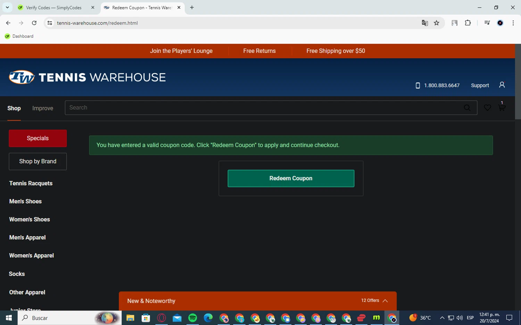The image size is (521, 325).
Task: Open the Dashboard bookmark
Action: [19, 36]
